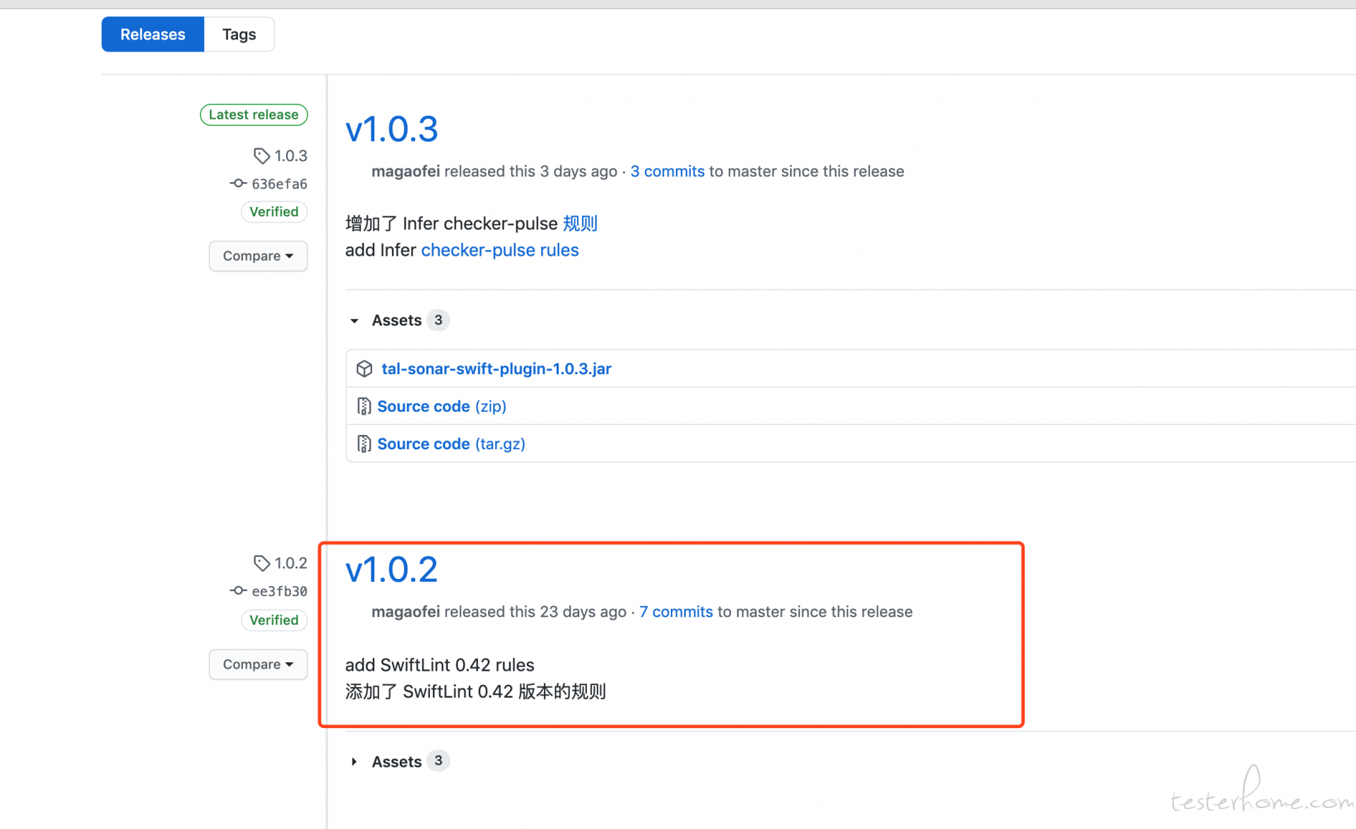Open the 1.0.2 tag link

click(x=291, y=563)
